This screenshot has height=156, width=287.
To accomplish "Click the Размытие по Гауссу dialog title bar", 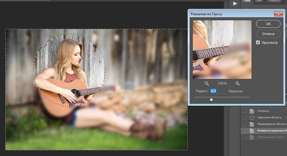I will [x=231, y=14].
